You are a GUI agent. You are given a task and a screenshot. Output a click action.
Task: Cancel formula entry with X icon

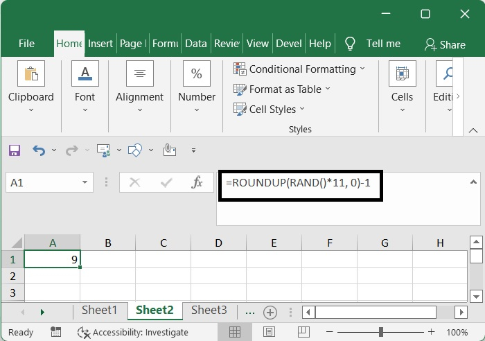pos(135,182)
